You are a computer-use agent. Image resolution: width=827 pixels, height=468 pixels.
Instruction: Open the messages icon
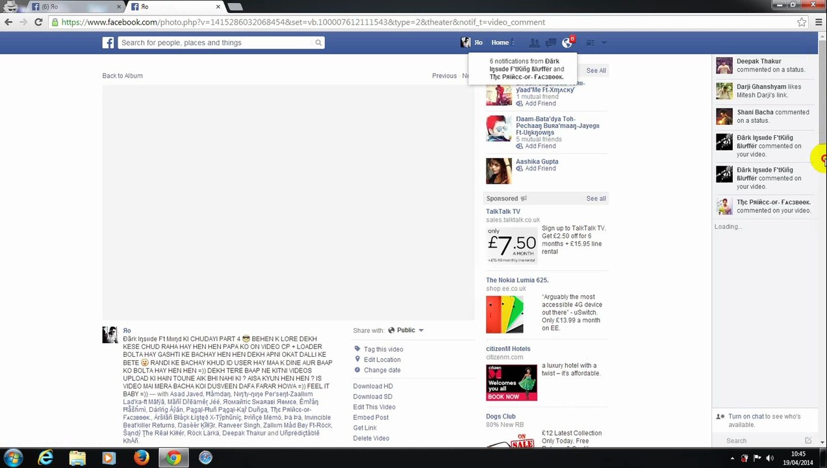coord(550,43)
